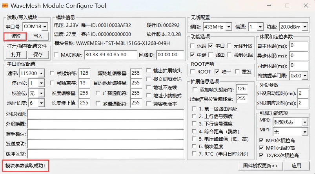Check the 广播通配符 checkbox
Viewport: 315px width, 174px height.
click(98, 93)
